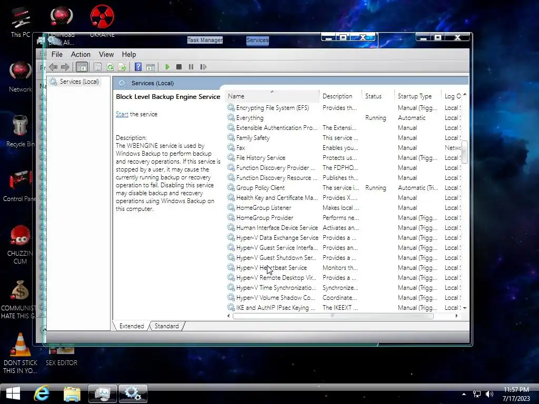The width and height of the screenshot is (539, 404).
Task: Click the Export List toolbar icon
Action: pos(122,67)
